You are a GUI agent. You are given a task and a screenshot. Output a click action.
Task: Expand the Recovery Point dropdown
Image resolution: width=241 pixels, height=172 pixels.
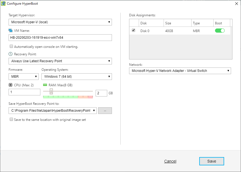60,61
